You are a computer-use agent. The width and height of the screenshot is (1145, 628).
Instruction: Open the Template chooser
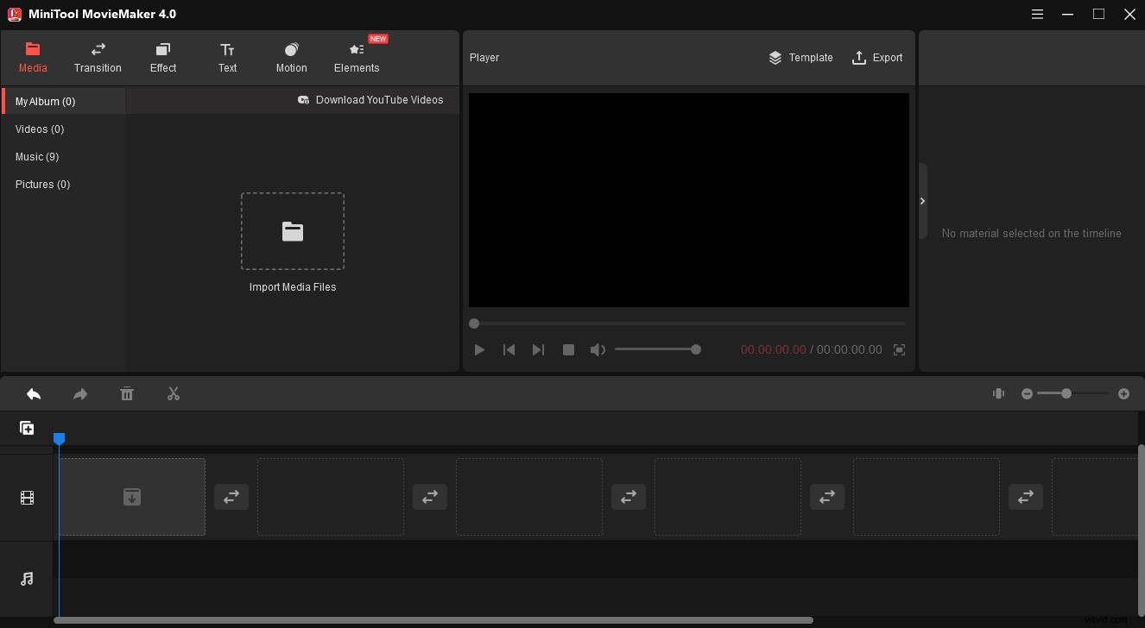pos(800,58)
